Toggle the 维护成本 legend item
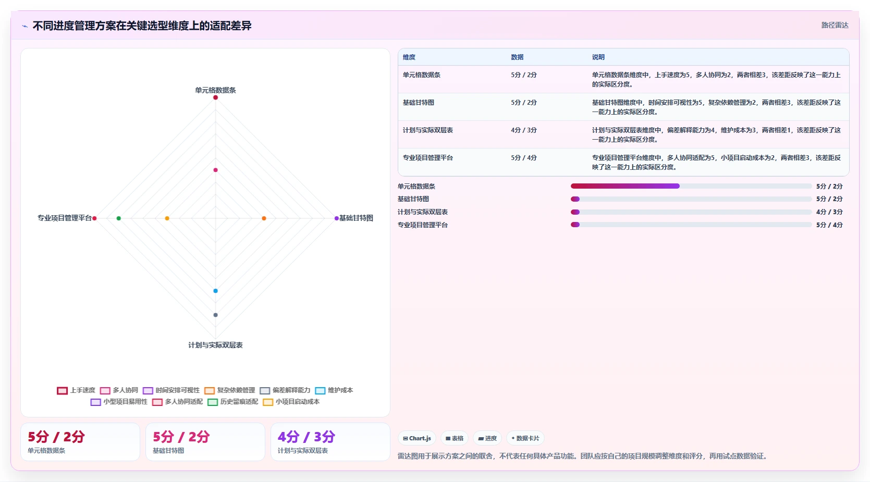 coord(334,390)
